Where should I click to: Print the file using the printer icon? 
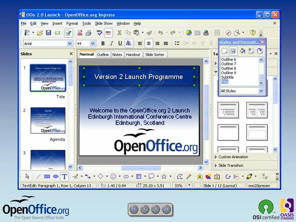pyautogui.click(x=88, y=33)
